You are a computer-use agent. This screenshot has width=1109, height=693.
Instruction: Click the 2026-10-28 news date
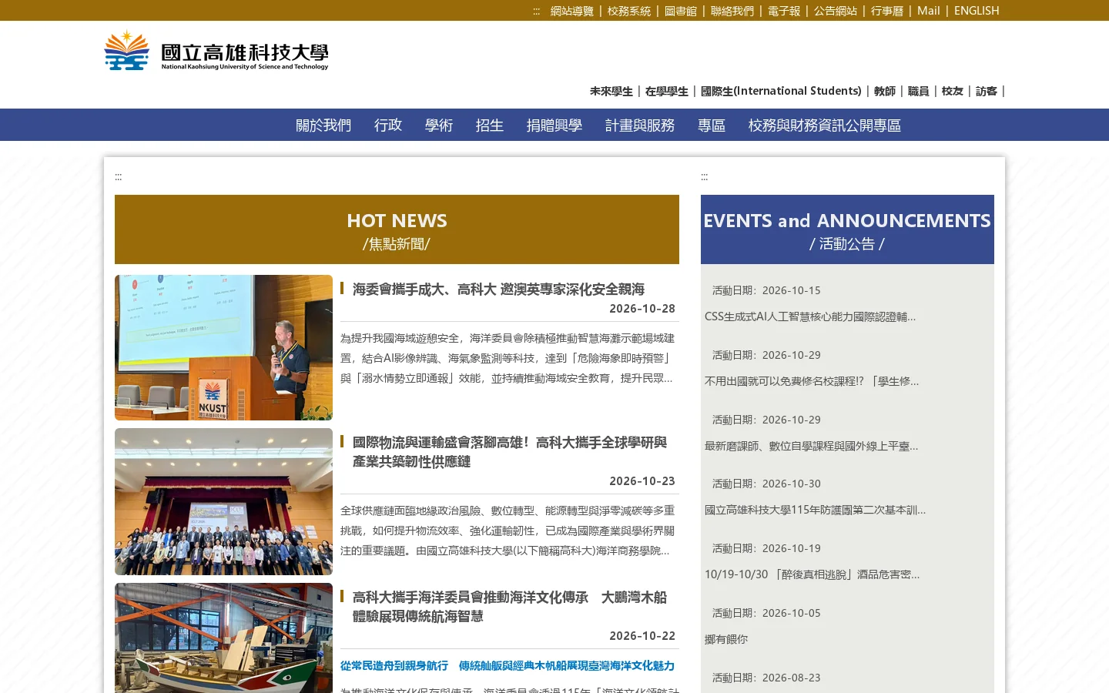point(642,309)
